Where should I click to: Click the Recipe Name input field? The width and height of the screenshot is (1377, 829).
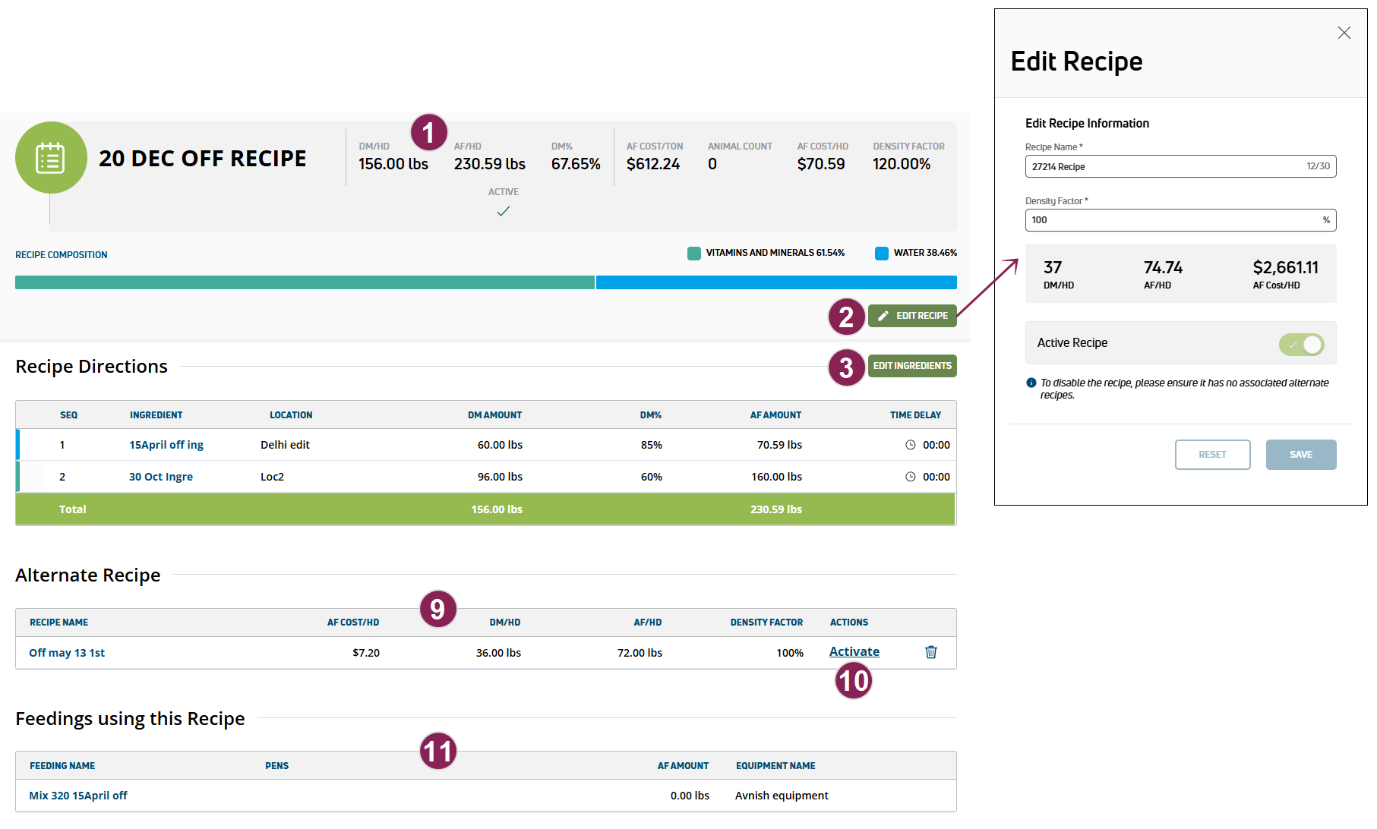click(x=1162, y=166)
